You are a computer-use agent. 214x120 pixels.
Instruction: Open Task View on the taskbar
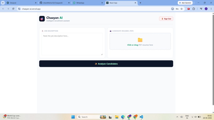110,117
